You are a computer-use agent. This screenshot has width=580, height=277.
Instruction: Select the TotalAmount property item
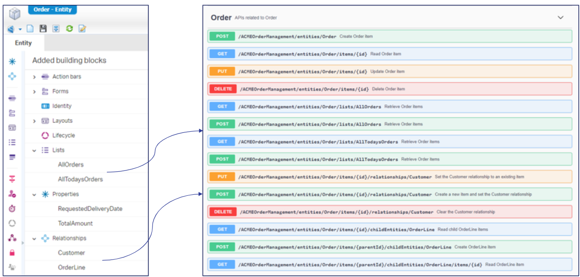[75, 224]
